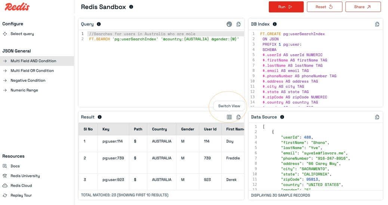This screenshot has height=205, width=388.
Task: Switch result view with columns icon
Action: point(229,117)
